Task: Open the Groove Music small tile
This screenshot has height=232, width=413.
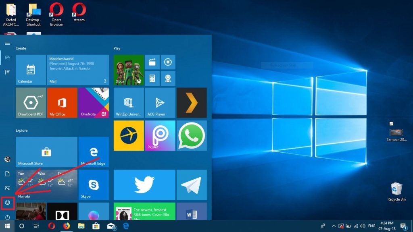Action: tap(168, 62)
